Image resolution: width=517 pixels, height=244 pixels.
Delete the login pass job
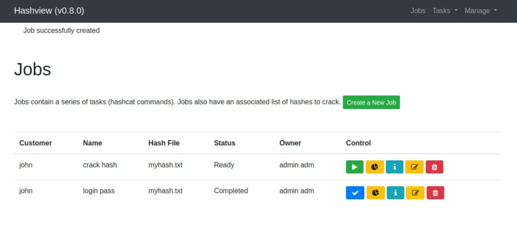tap(435, 193)
